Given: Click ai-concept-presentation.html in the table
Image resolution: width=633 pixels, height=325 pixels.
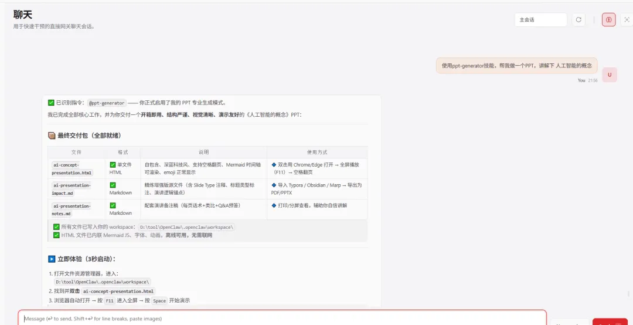Looking at the screenshot, I should pos(72,169).
